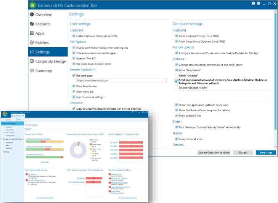Expand Vulnerabilities tree node in Management Center
Screen dimensions: 278x203
click(4, 133)
